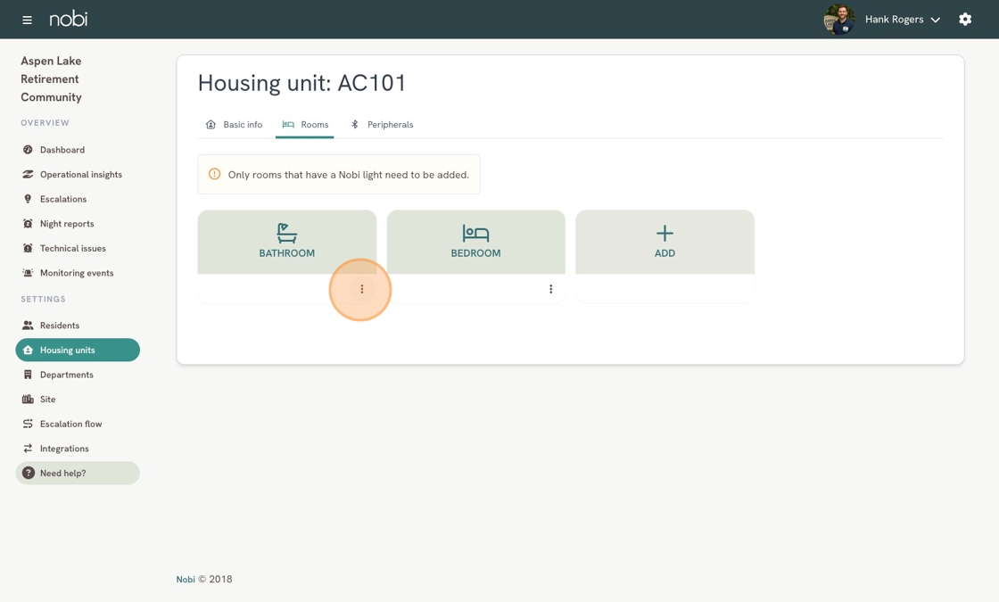
Task: Switch to Peripherals tab
Action: click(382, 124)
